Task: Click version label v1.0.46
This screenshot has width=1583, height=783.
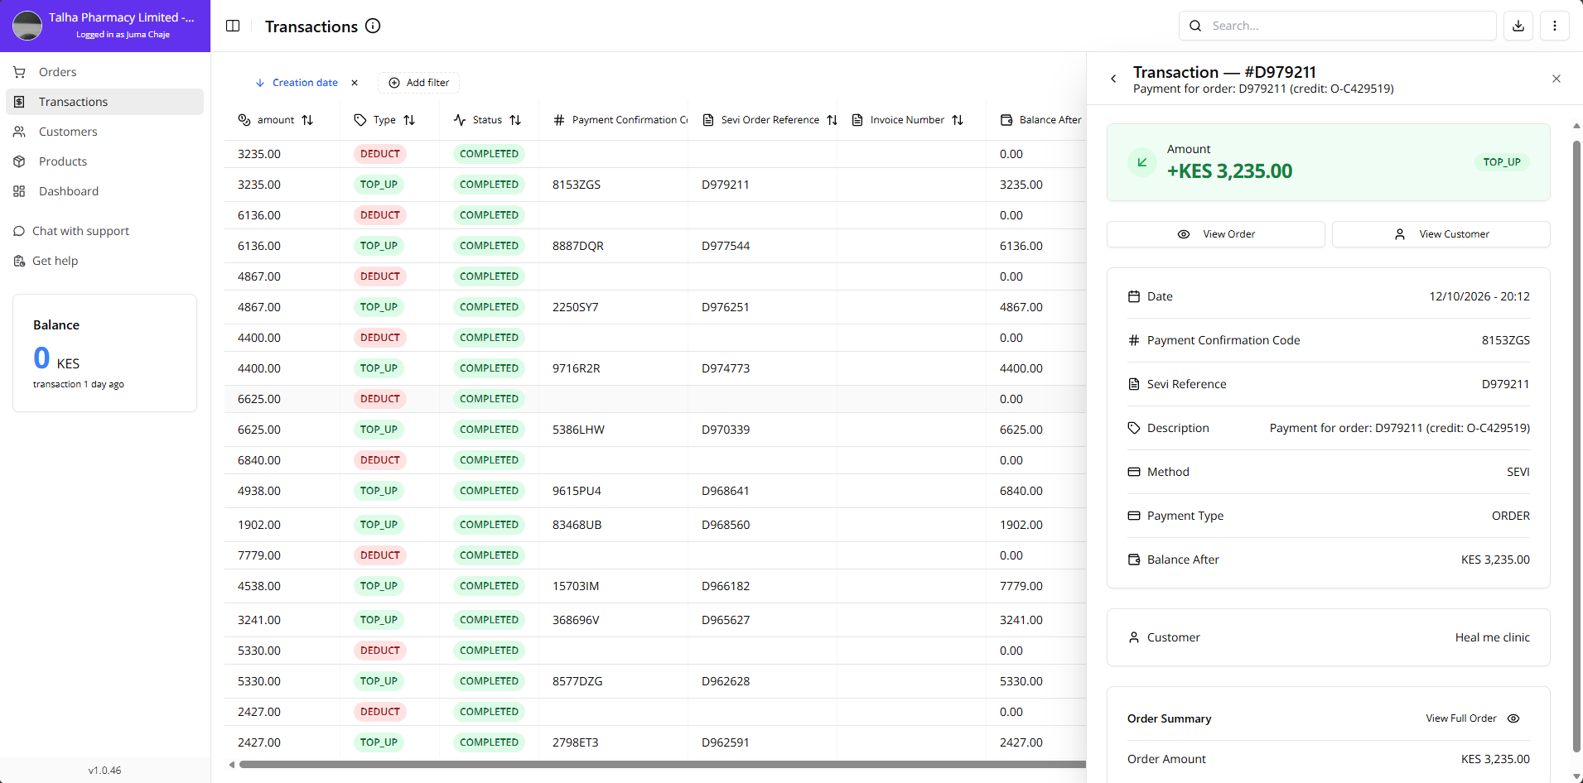Action: (104, 771)
